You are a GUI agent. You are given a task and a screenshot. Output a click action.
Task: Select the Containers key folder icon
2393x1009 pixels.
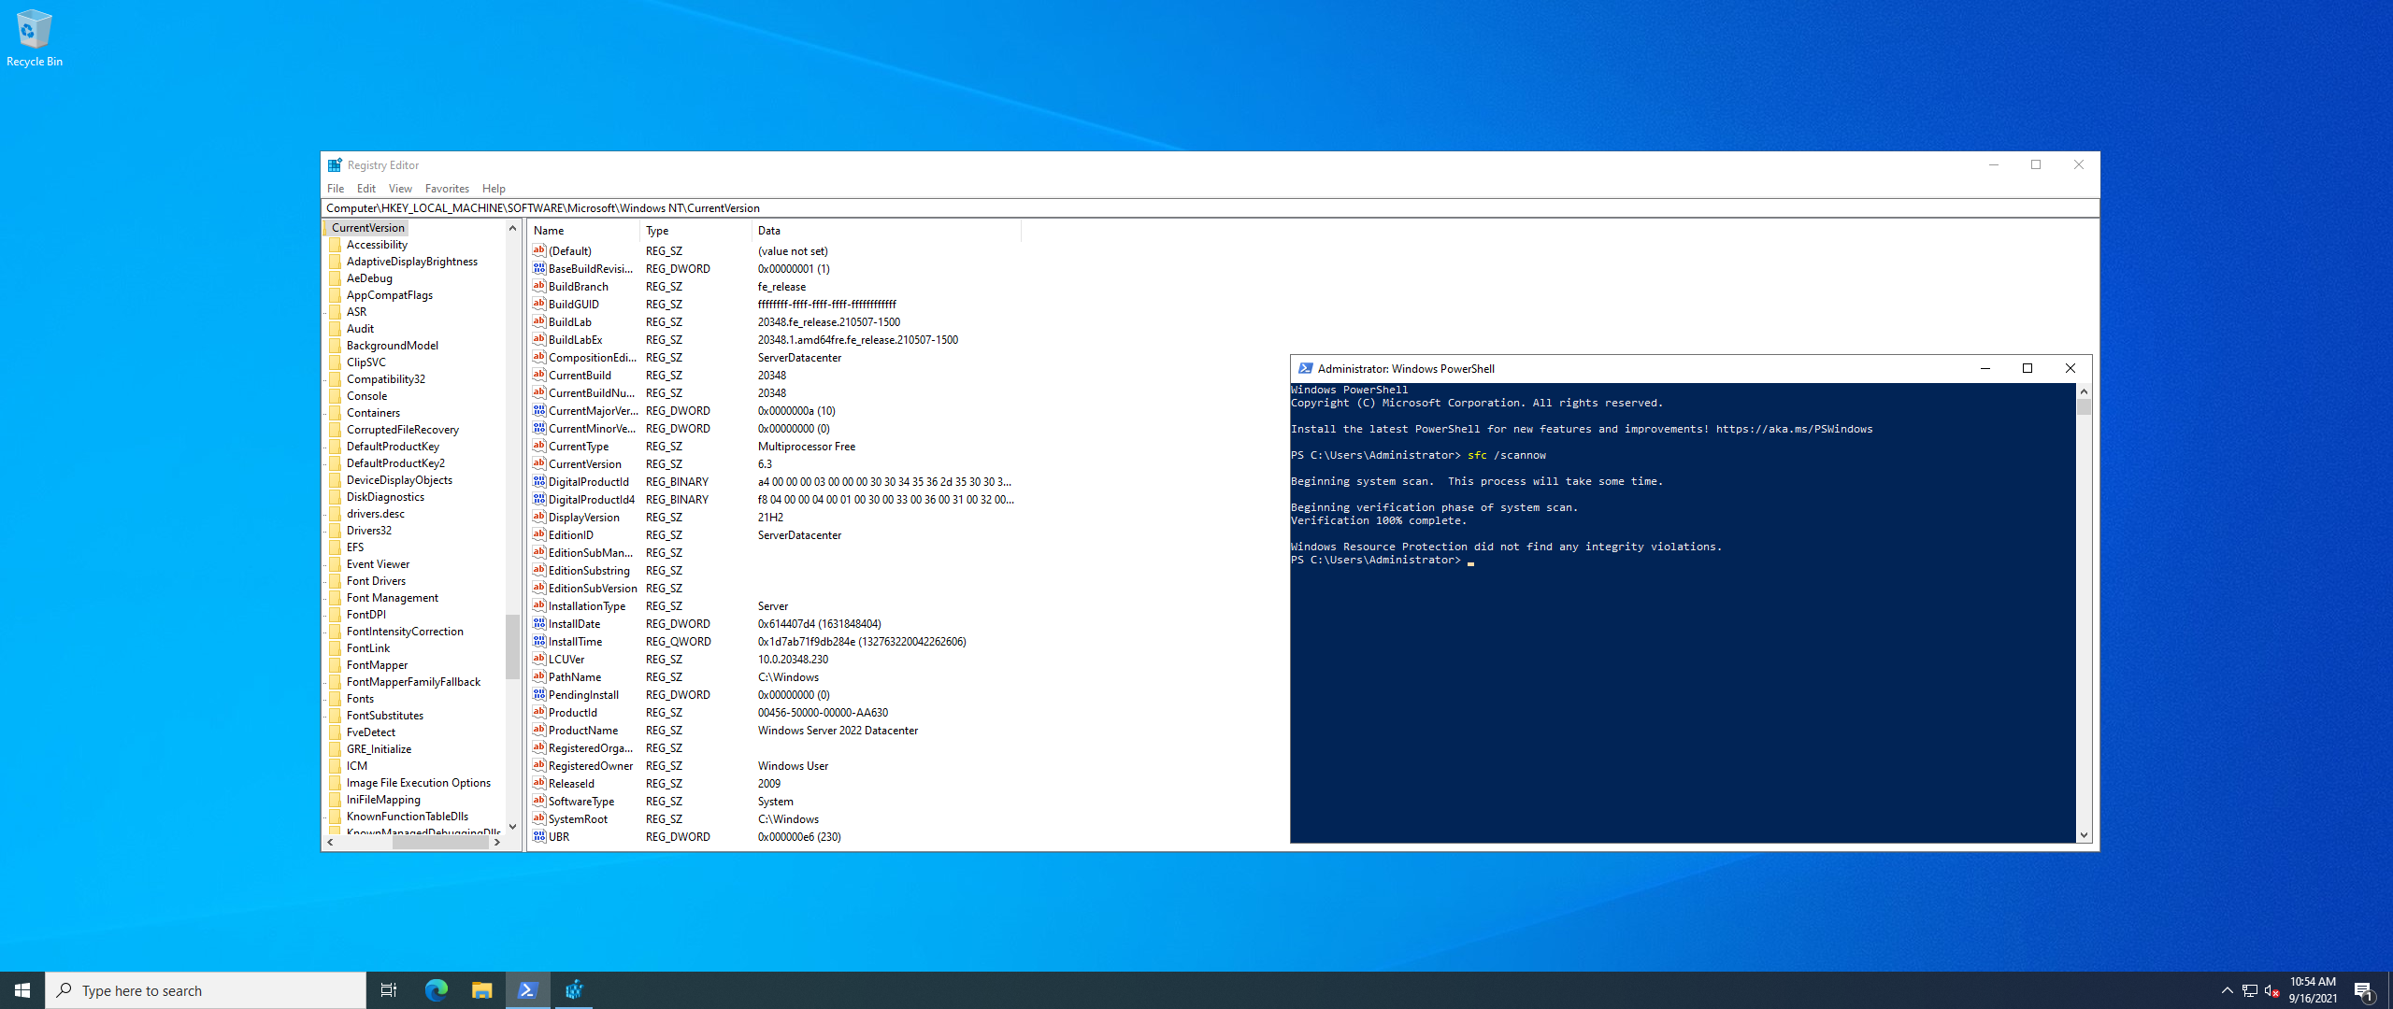pos(336,413)
